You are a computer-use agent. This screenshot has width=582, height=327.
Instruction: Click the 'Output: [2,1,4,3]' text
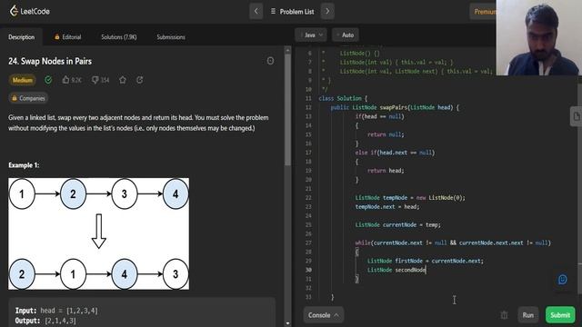click(x=45, y=321)
